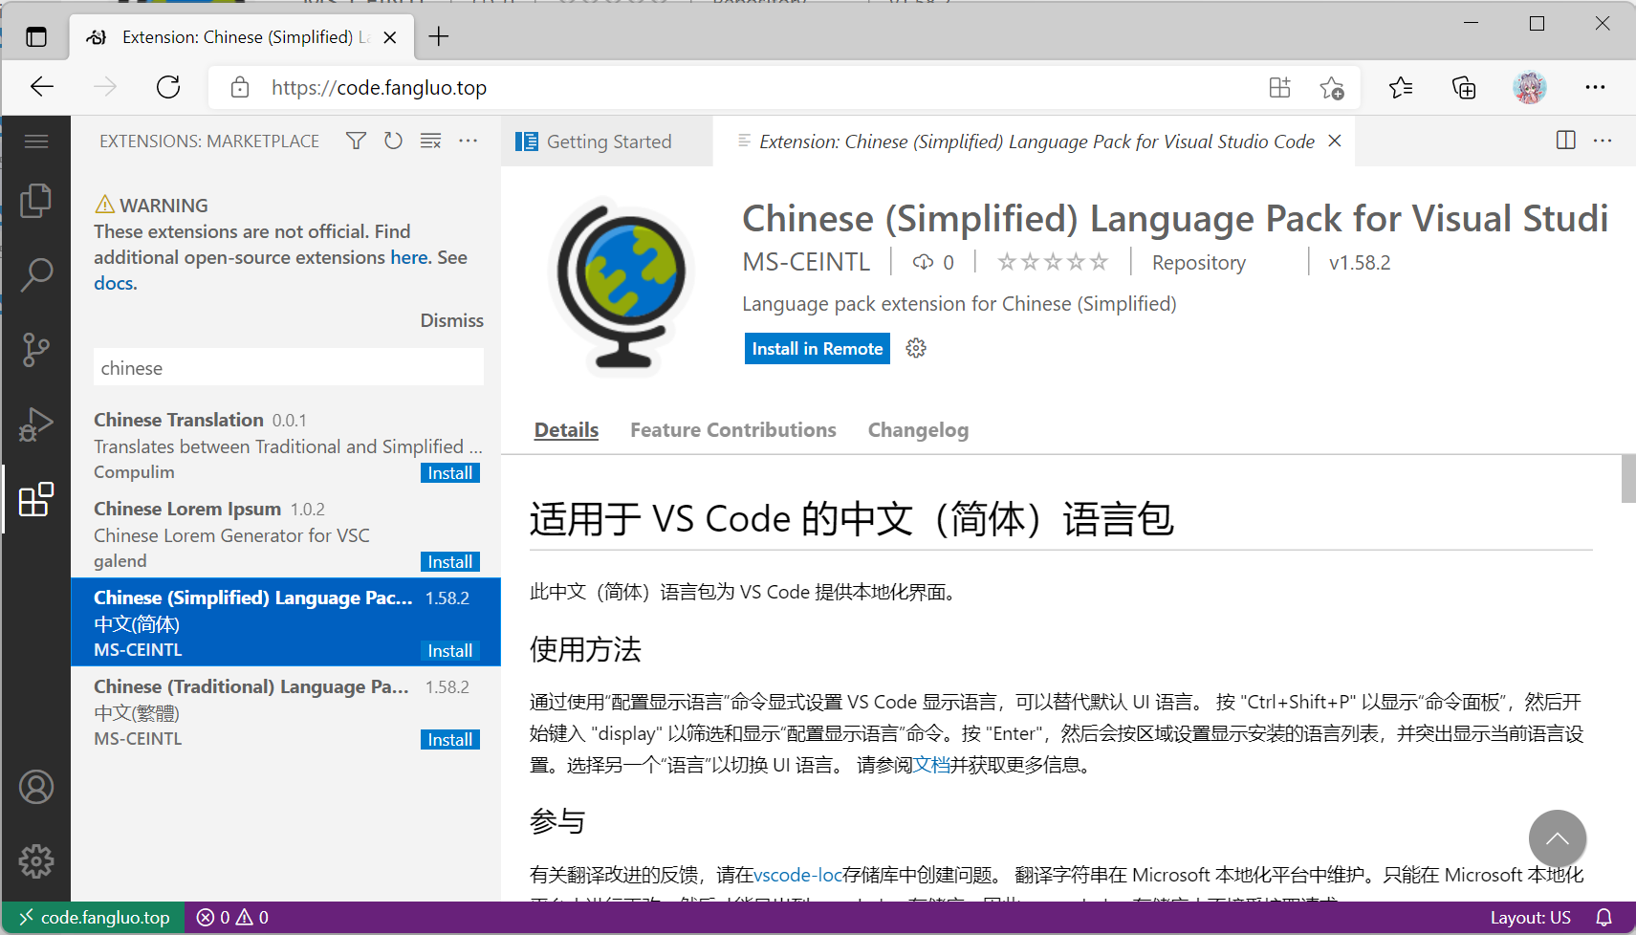1636x935 pixels.
Task: Add this page to favorites
Action: click(1332, 88)
